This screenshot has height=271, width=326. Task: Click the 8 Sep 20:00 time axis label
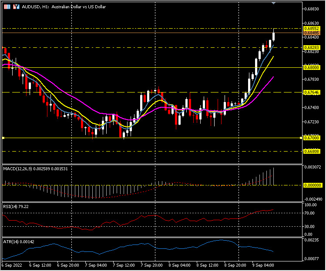[235, 264]
